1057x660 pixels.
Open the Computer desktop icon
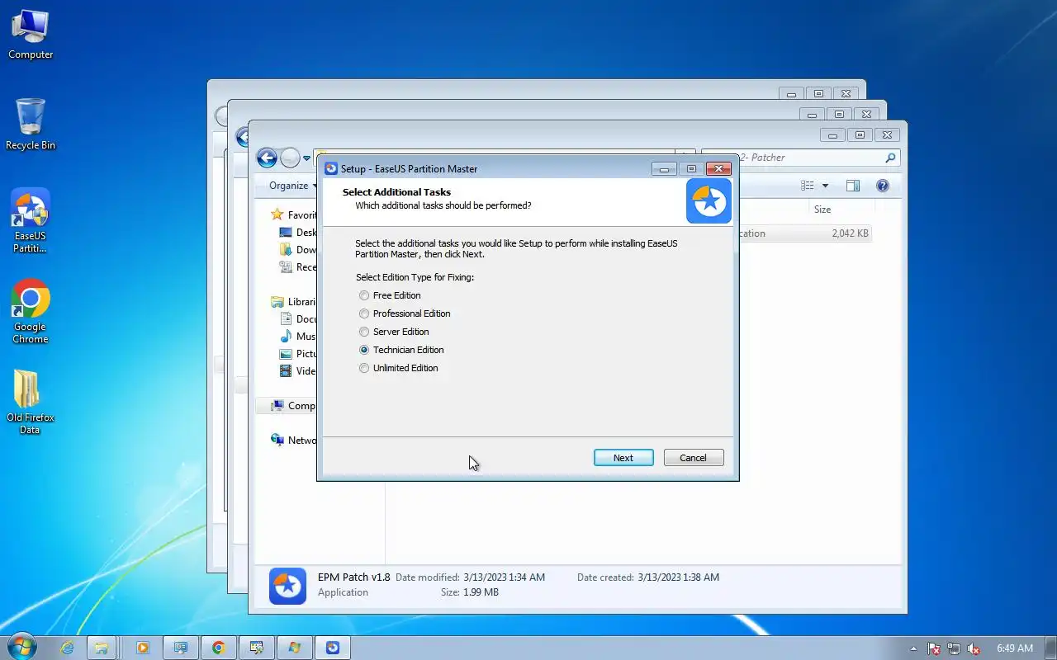[x=31, y=35]
